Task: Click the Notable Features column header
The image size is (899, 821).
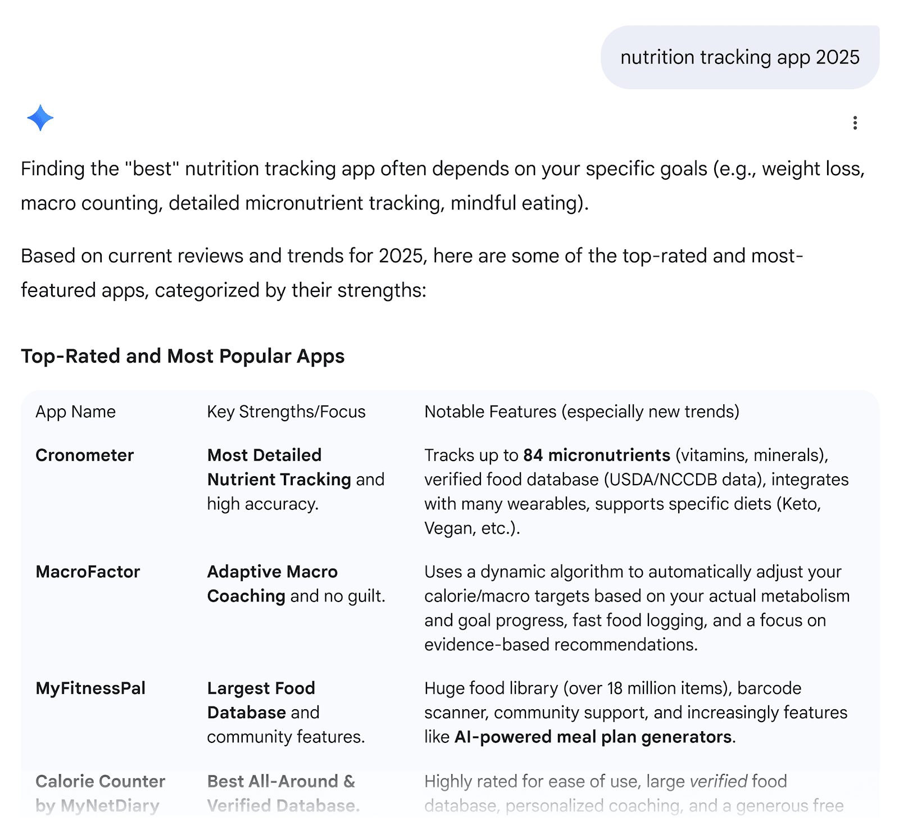Action: [583, 412]
